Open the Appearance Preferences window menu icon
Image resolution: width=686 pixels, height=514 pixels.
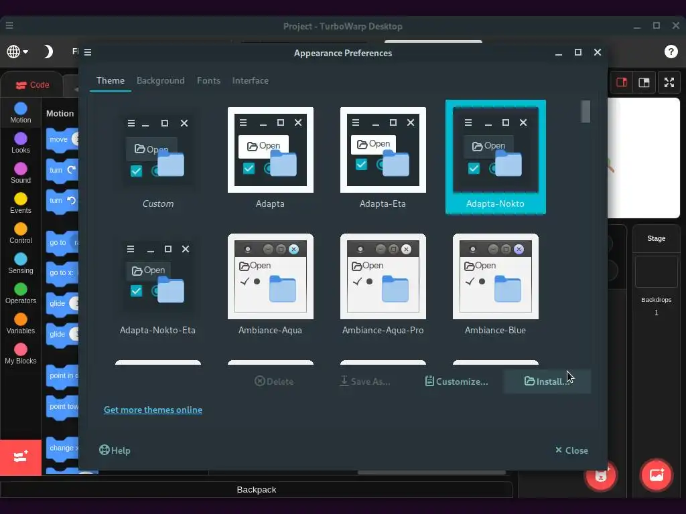88,52
